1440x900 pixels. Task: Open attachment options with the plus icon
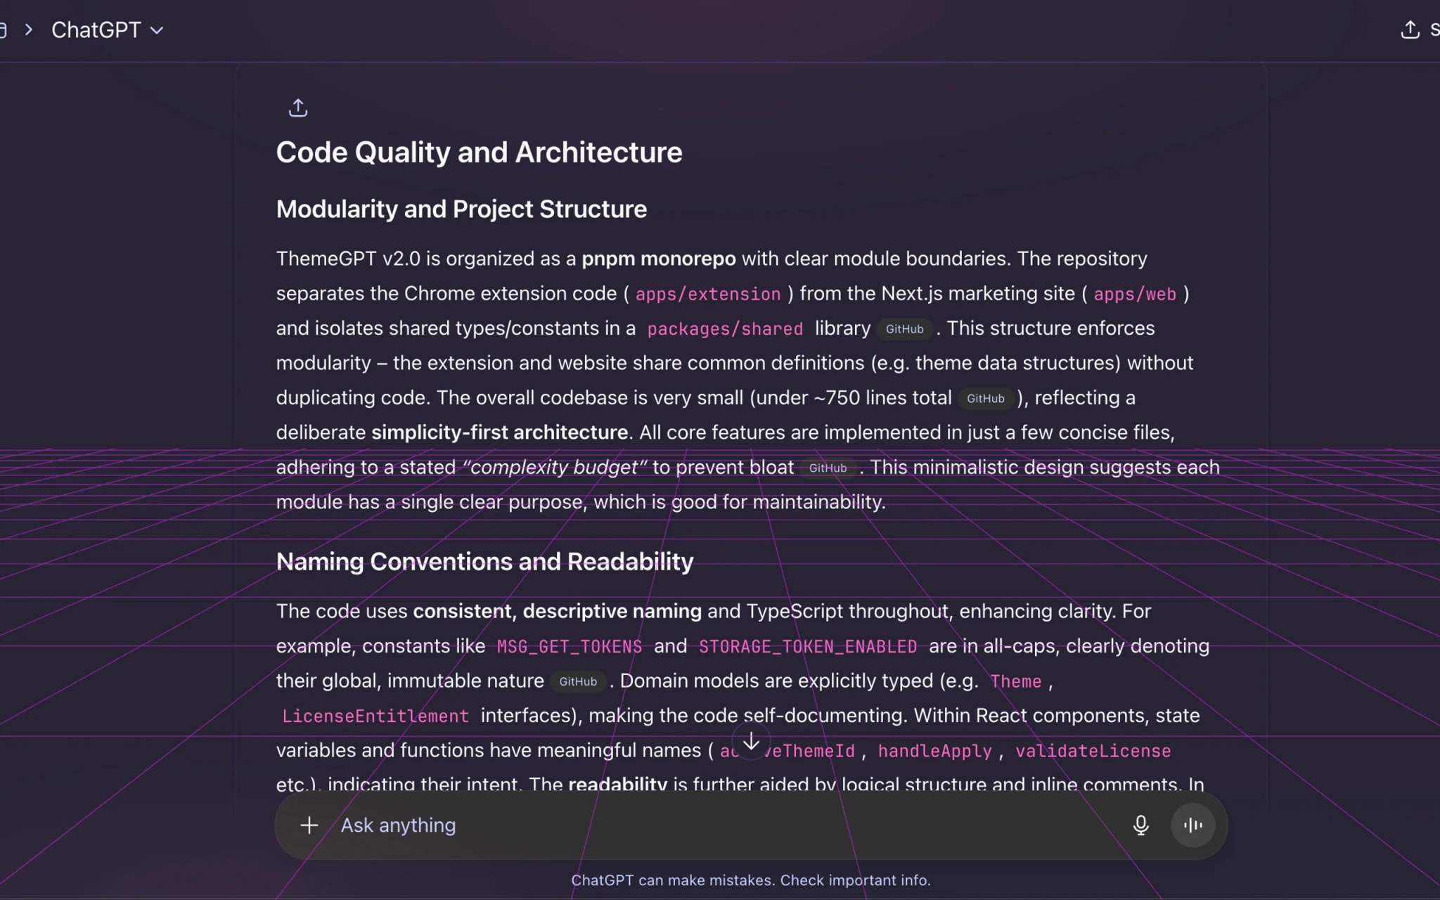click(309, 825)
